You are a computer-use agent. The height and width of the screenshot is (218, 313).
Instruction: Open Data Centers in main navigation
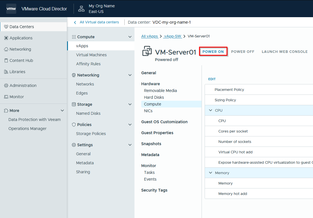33,27
